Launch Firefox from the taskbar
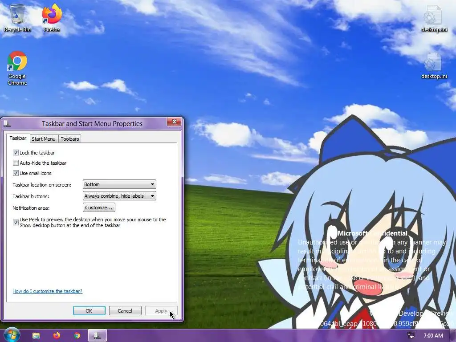This screenshot has width=456, height=342. coord(57,336)
